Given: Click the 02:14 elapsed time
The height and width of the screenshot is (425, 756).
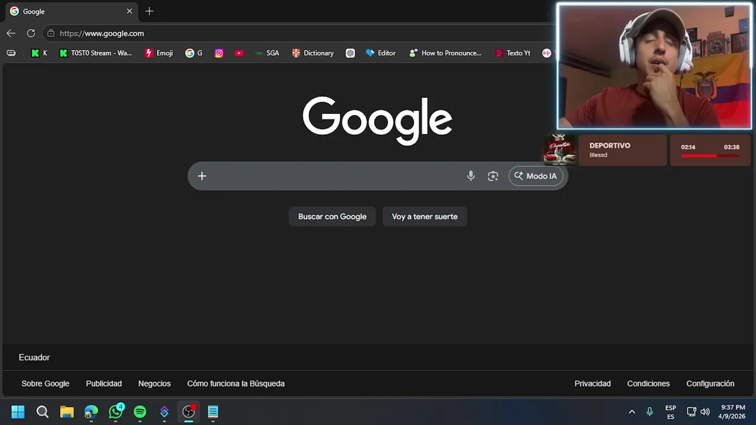Looking at the screenshot, I should click(x=688, y=147).
